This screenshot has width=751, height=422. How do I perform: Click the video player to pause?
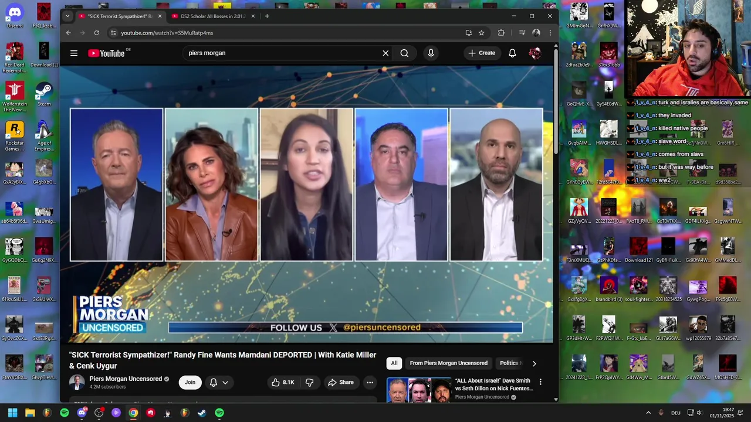pos(306,203)
